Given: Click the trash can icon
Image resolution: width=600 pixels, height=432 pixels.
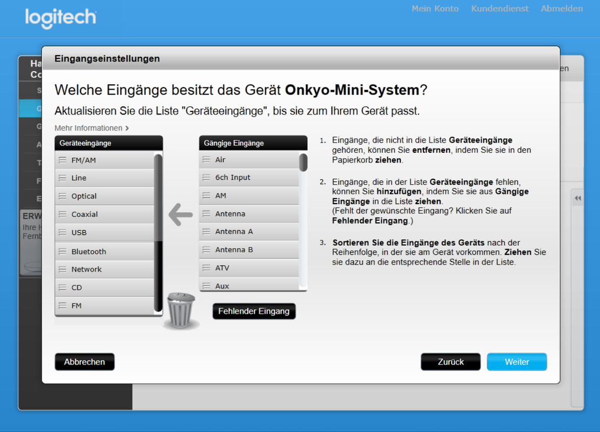Looking at the screenshot, I should click(181, 310).
